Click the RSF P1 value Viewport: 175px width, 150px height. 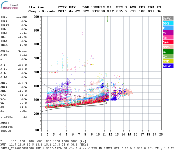coord(110,11)
